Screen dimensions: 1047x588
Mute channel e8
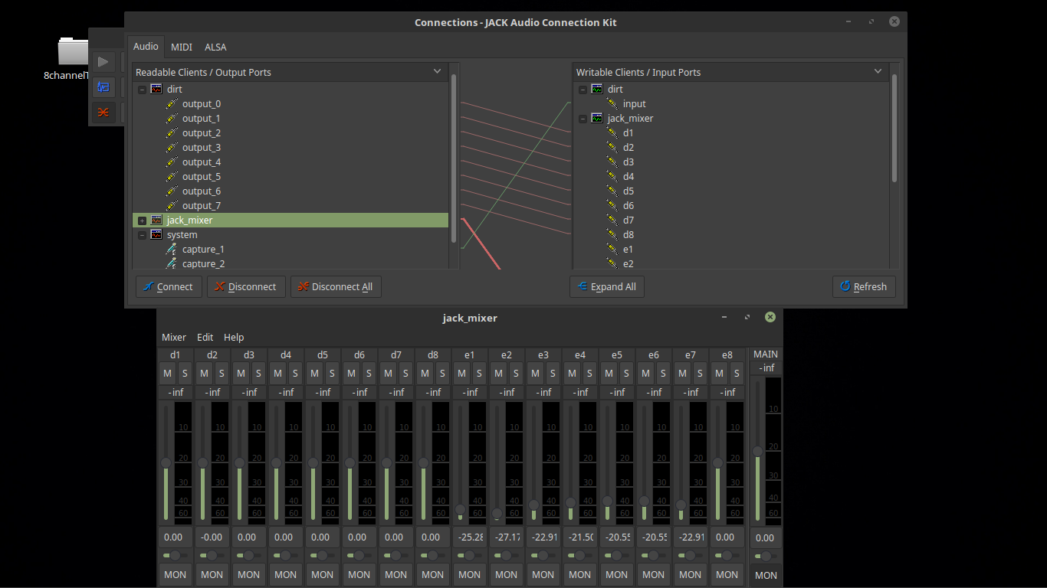[719, 374]
